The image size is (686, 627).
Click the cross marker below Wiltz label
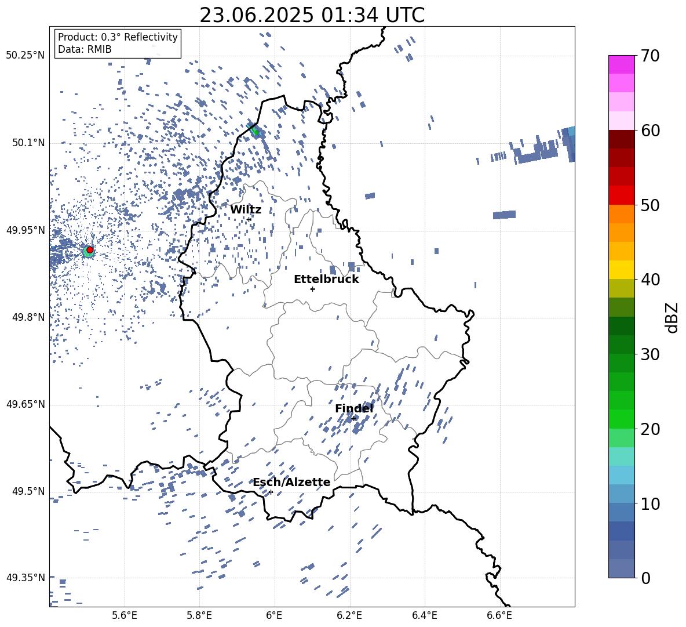point(249,219)
